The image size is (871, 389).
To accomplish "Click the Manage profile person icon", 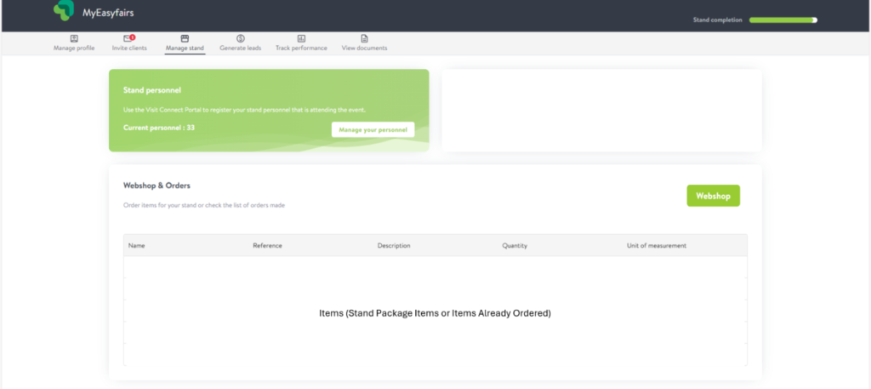I will coord(74,38).
